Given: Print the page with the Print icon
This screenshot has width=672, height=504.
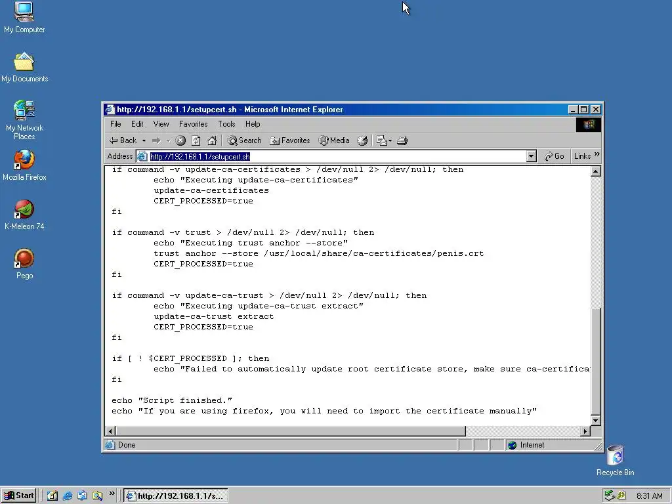Looking at the screenshot, I should click(402, 140).
